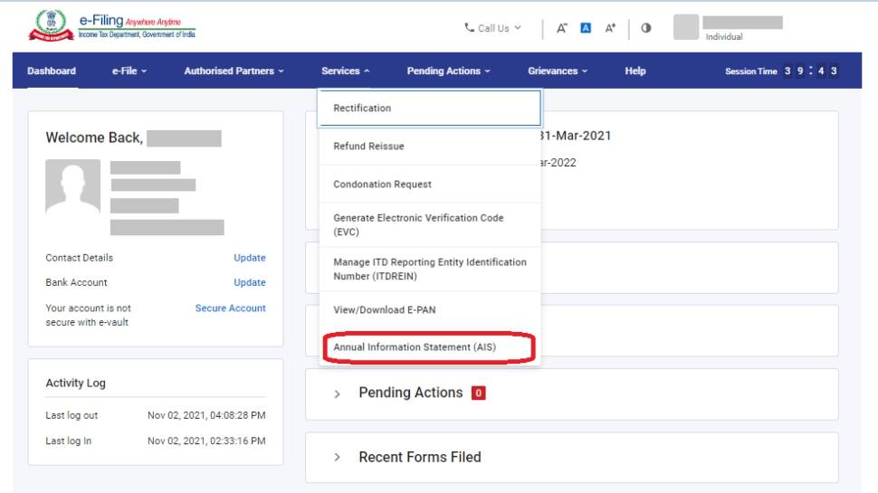Click the phone icon beside Call Us
The image size is (878, 493).
click(469, 27)
